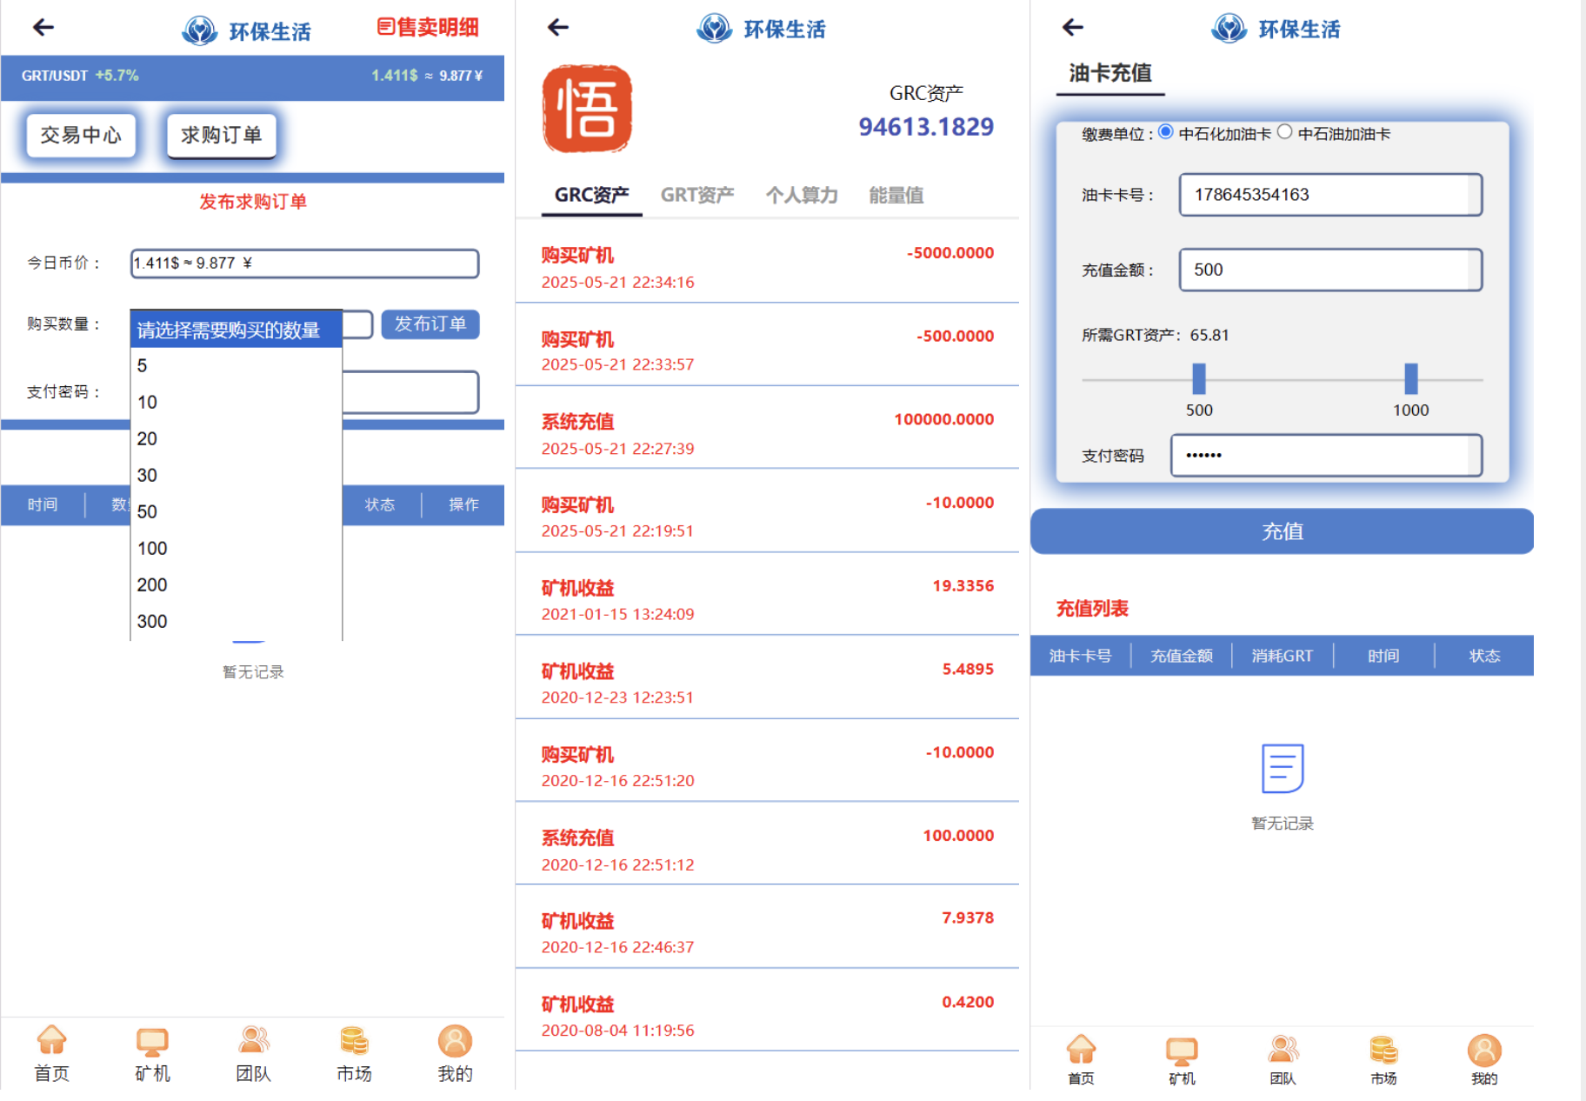Click the 1000 slider mark
The height and width of the screenshot is (1101, 1586).
(x=1410, y=379)
